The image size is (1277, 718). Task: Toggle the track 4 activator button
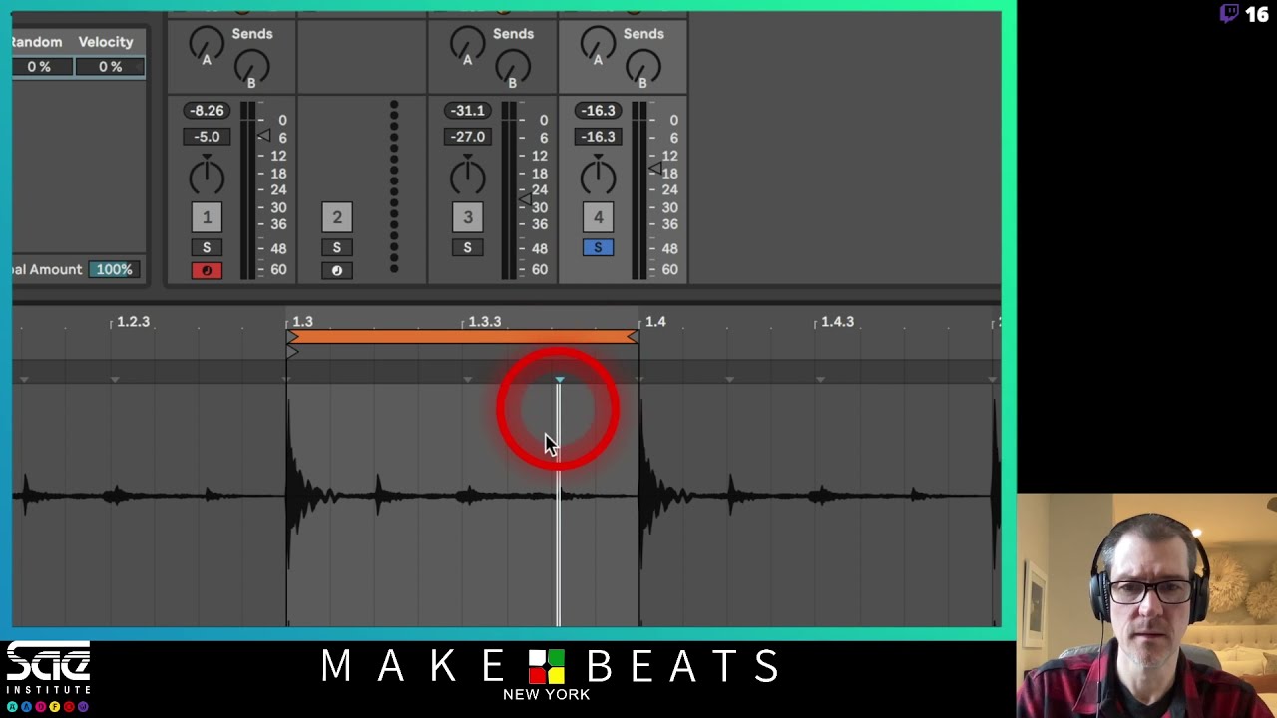point(598,217)
